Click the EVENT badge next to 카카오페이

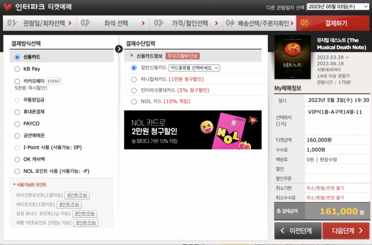54,81
